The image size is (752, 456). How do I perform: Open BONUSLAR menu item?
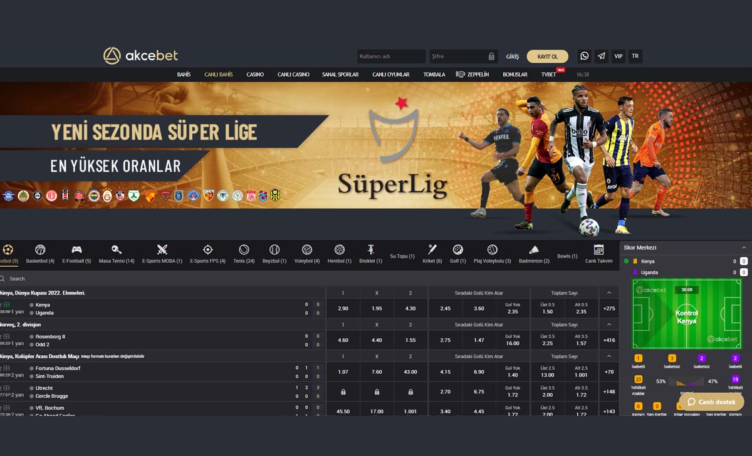(x=515, y=75)
